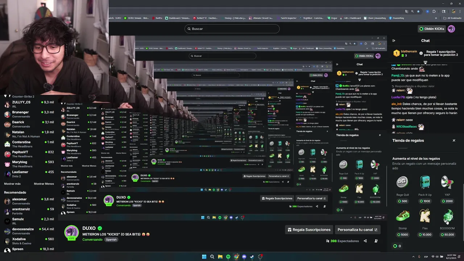Open Samulx recommended channel

29,221
